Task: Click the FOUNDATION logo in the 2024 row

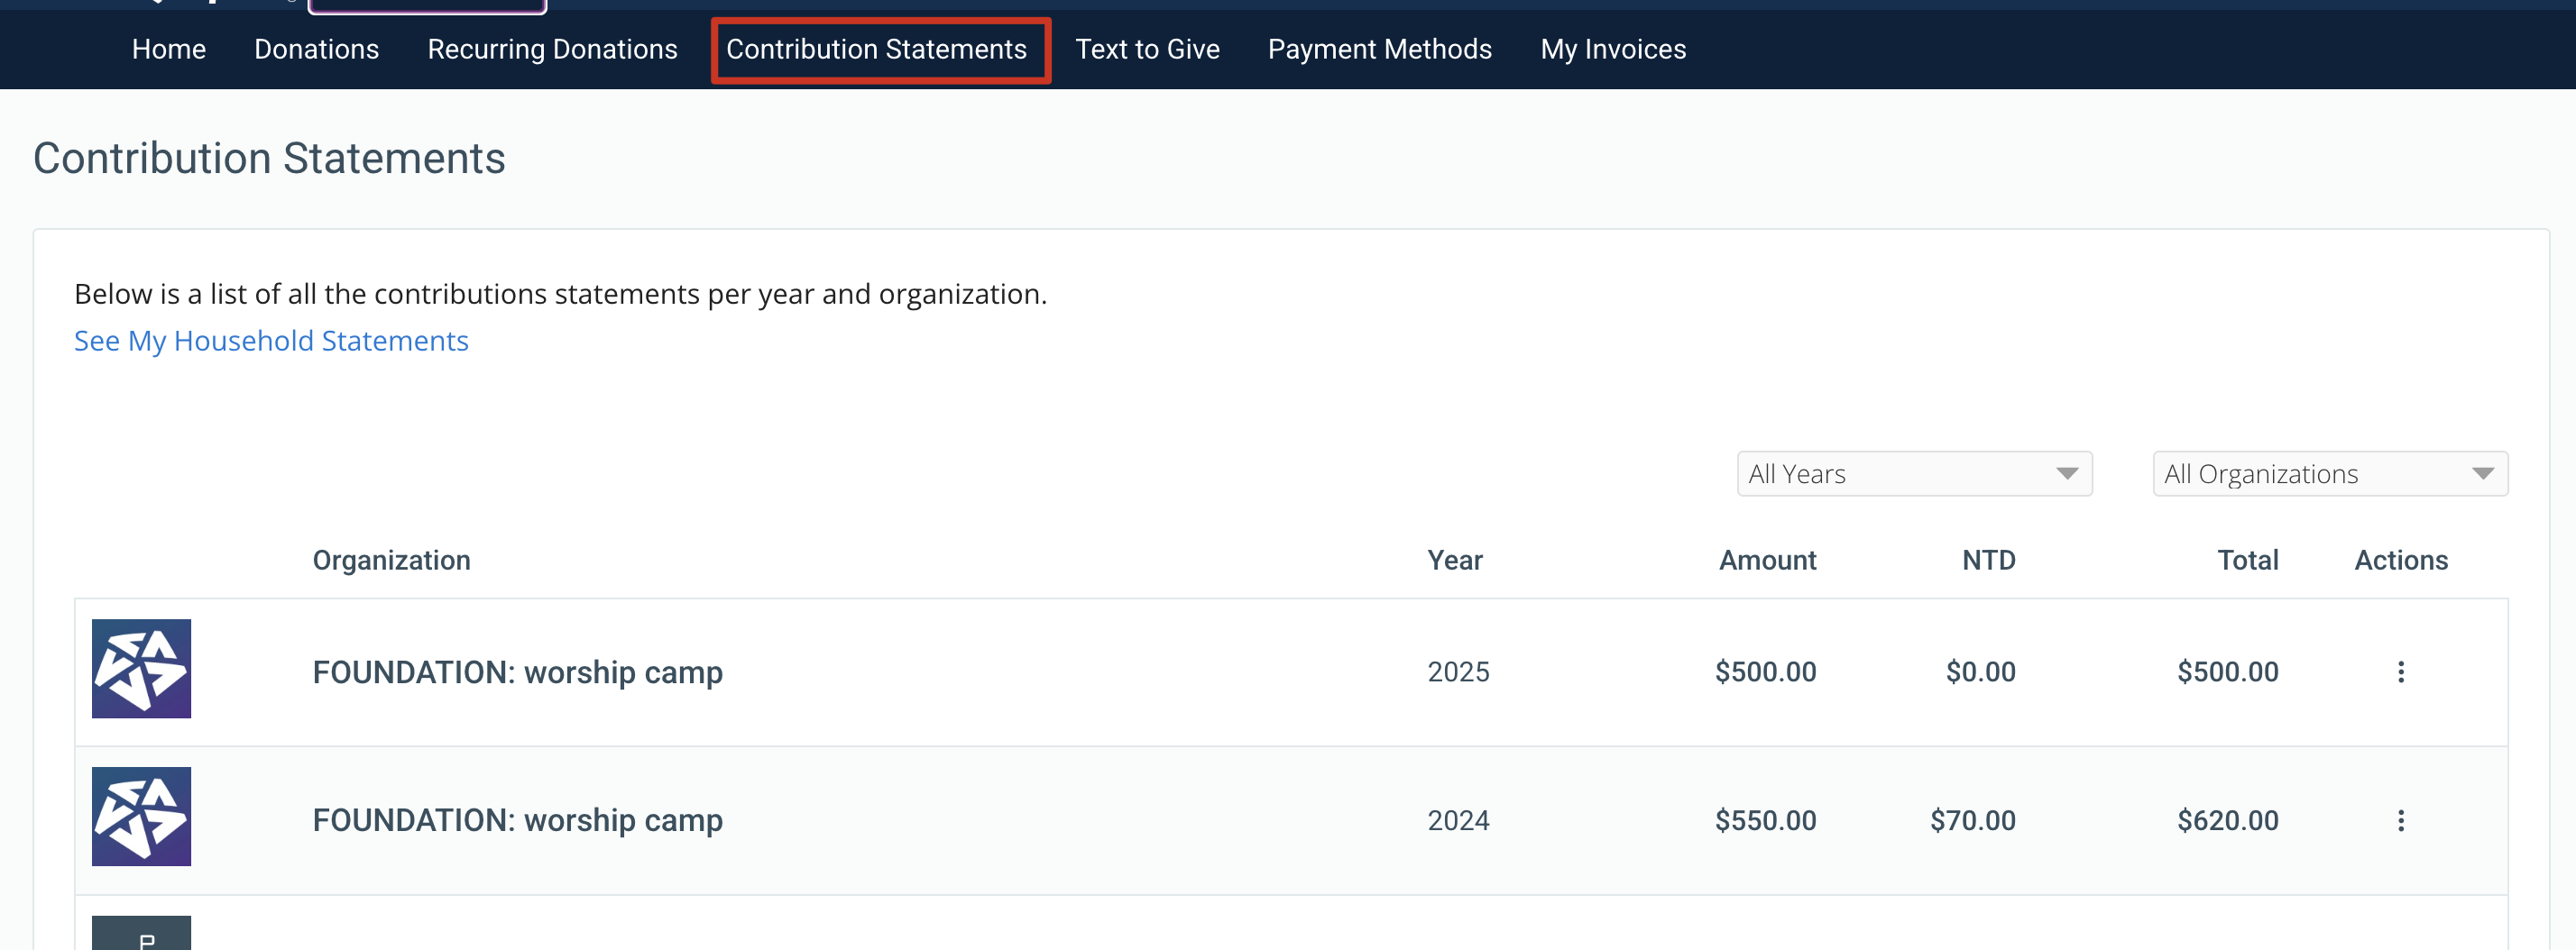Action: coord(141,816)
